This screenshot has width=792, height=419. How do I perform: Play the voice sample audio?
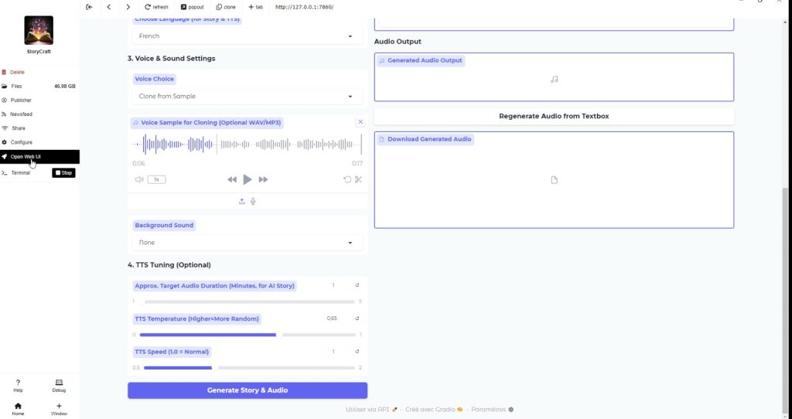point(247,179)
